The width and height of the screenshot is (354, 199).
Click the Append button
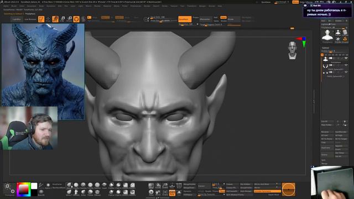(x=341, y=146)
